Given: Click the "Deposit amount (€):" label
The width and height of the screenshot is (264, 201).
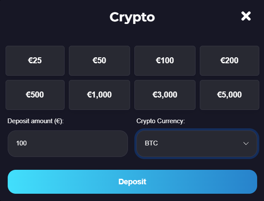Looking at the screenshot, I should tap(36, 121).
